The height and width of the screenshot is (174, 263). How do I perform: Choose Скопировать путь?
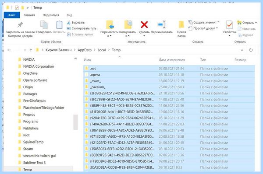(82, 28)
